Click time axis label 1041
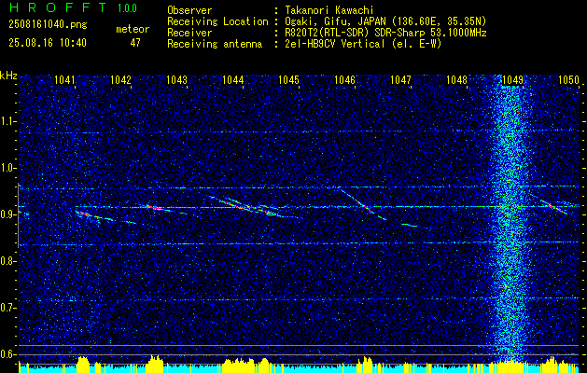587x373 pixels. click(64, 79)
